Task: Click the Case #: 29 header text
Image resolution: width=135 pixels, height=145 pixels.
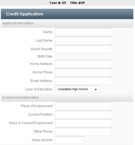Action: coord(58,3)
